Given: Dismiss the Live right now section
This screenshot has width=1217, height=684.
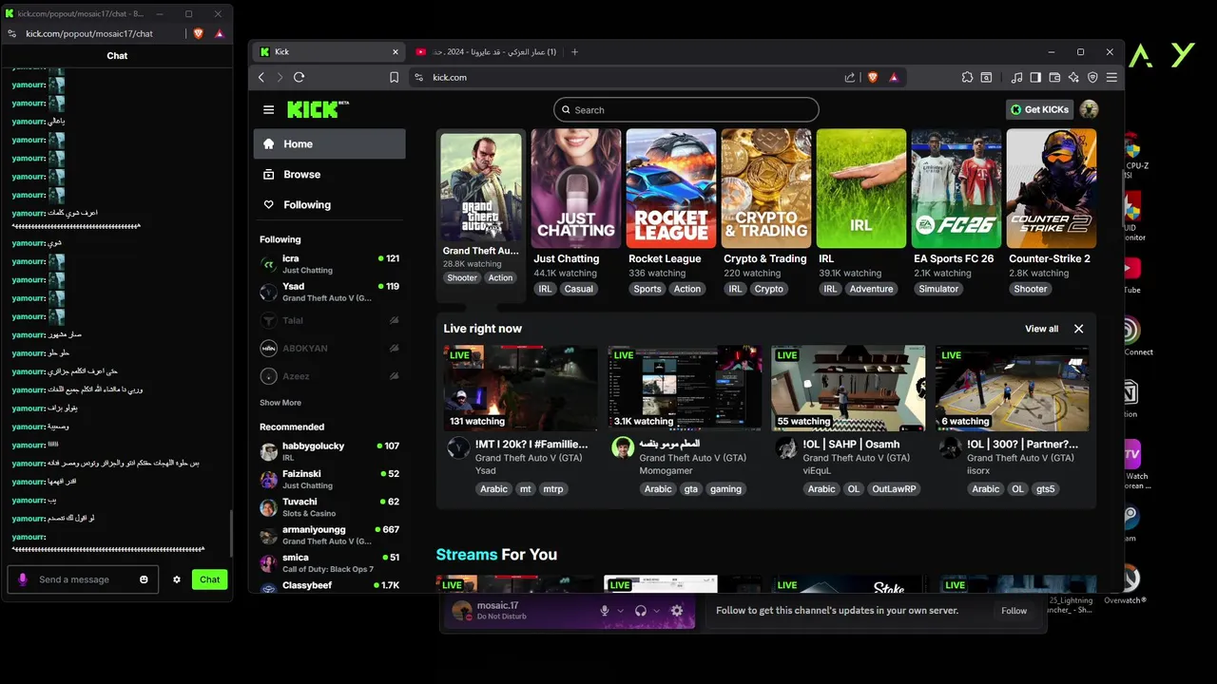Looking at the screenshot, I should click(1078, 329).
